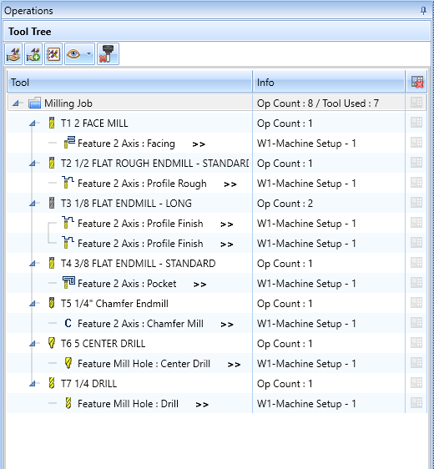
Task: Pin the Operations panel with pushpin icon
Action: [x=423, y=11]
